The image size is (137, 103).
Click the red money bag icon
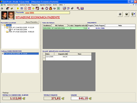[x=51, y=9]
